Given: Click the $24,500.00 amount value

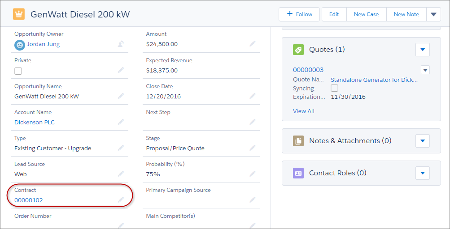Looking at the screenshot, I should [162, 44].
